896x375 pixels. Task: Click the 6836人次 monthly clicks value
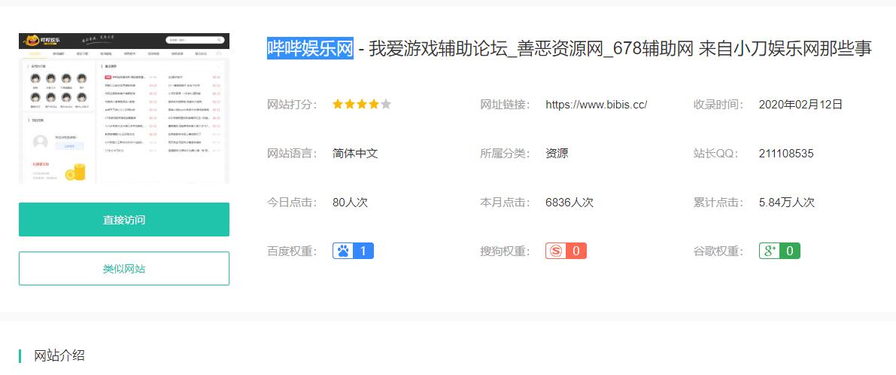tap(569, 203)
